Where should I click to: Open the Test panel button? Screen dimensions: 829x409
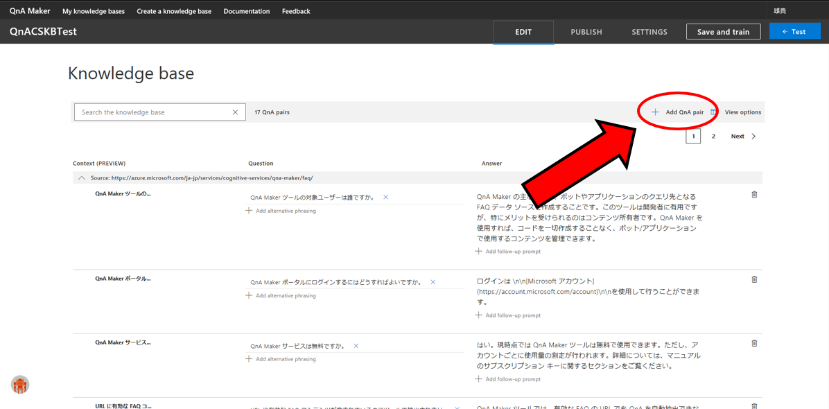point(795,32)
